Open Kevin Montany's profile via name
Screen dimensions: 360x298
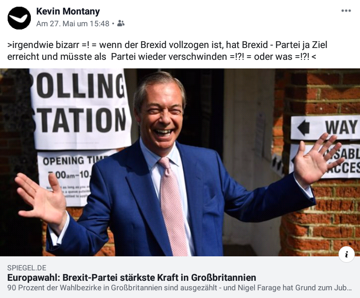pos(68,11)
